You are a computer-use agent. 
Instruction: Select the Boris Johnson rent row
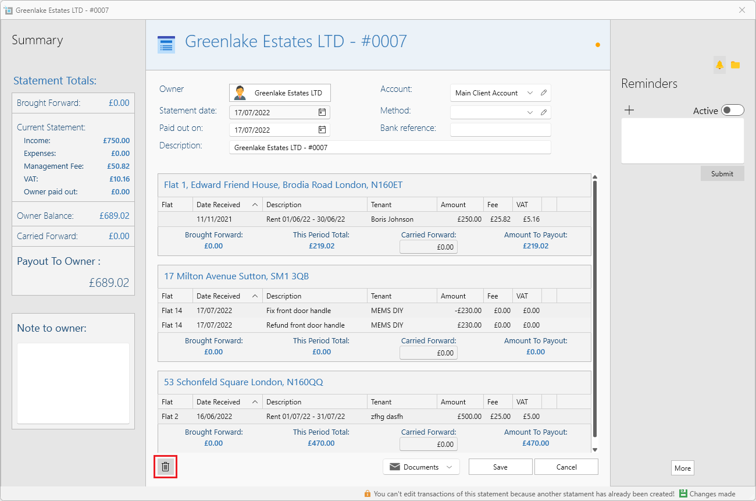(375, 219)
